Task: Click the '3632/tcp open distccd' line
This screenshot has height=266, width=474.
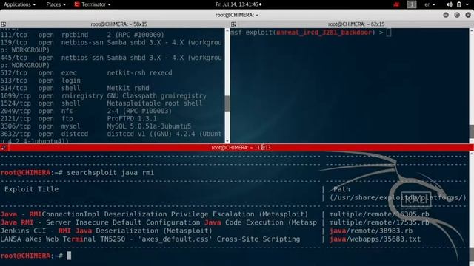Action: [x=111, y=134]
